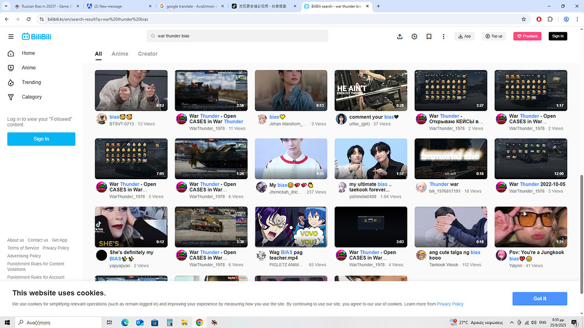This screenshot has height=328, width=584.
Task: Open the three-dot more options in BiliBili header
Action: click(443, 37)
